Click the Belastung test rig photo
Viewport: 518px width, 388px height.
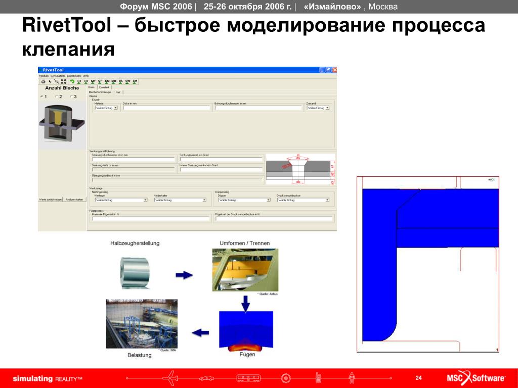[x=142, y=324]
